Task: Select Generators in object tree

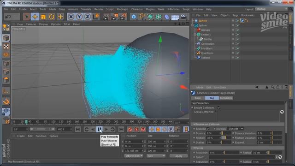Action: click(x=207, y=44)
